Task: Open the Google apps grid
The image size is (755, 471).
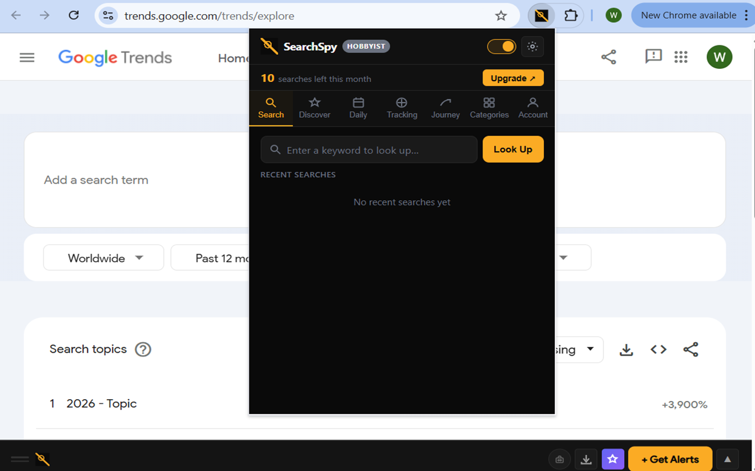Action: point(681,57)
